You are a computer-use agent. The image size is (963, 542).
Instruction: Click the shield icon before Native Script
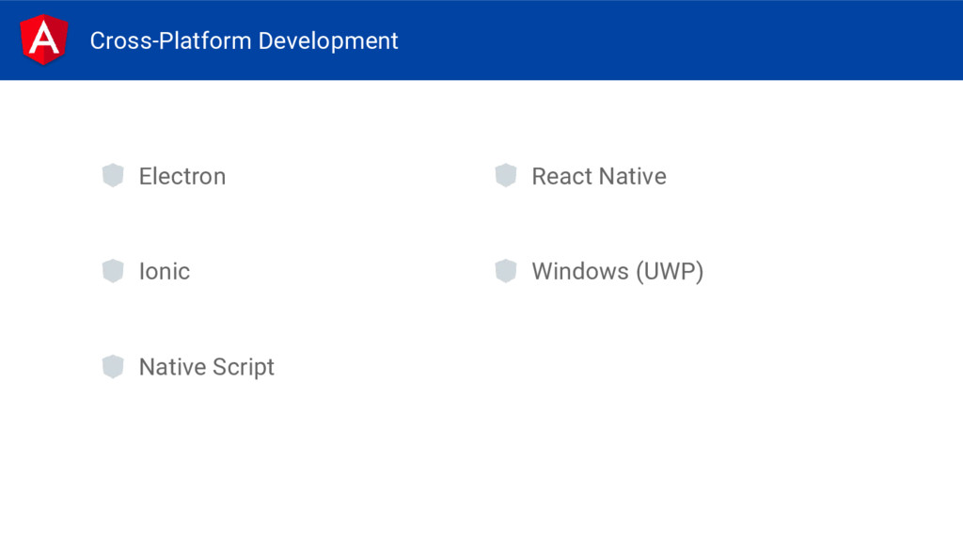pyautogui.click(x=113, y=366)
